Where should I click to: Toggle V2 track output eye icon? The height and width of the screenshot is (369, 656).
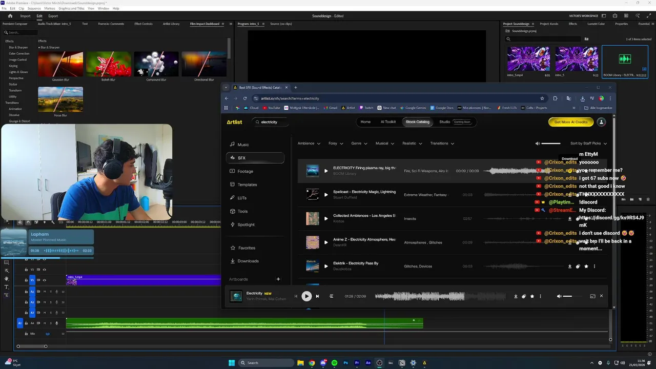point(45,270)
